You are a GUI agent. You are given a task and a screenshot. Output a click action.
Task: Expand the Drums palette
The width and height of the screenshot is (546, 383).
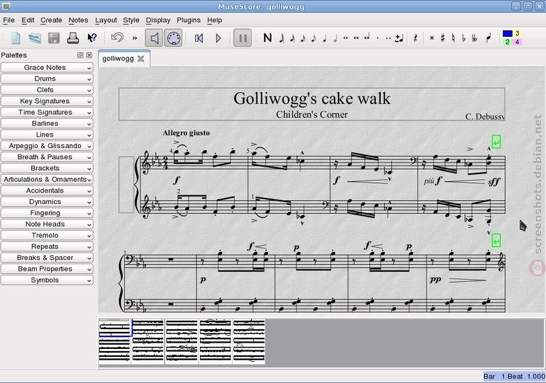[x=47, y=79]
